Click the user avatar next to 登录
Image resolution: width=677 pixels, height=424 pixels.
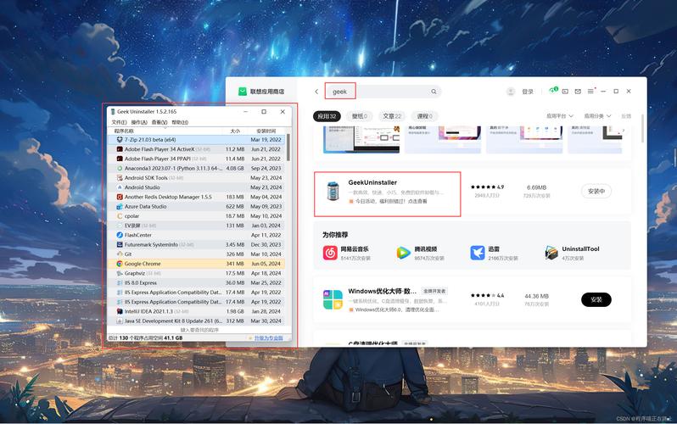click(511, 92)
